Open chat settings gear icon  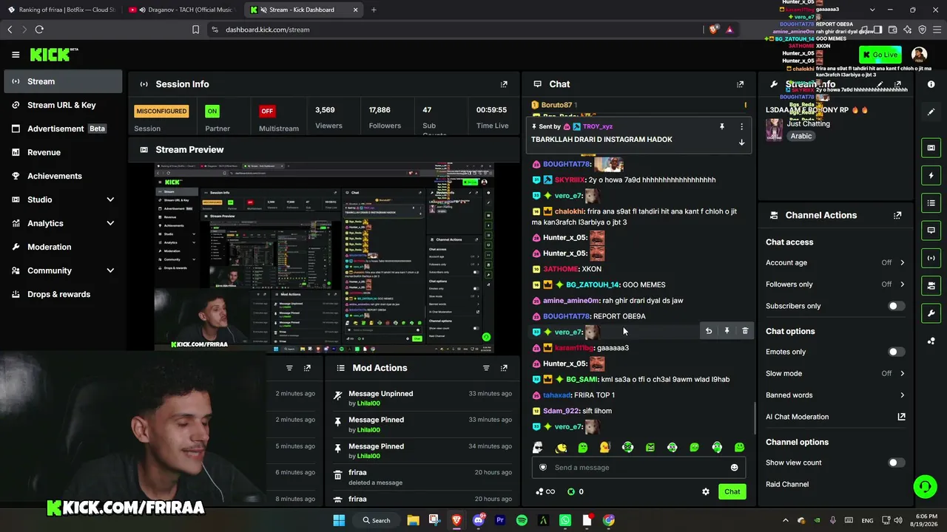706,491
